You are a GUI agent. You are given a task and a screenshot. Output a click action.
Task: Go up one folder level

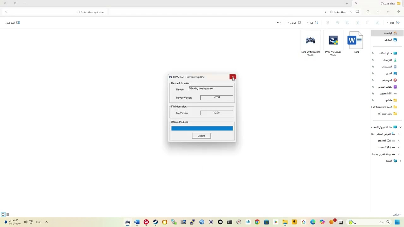click(378, 12)
